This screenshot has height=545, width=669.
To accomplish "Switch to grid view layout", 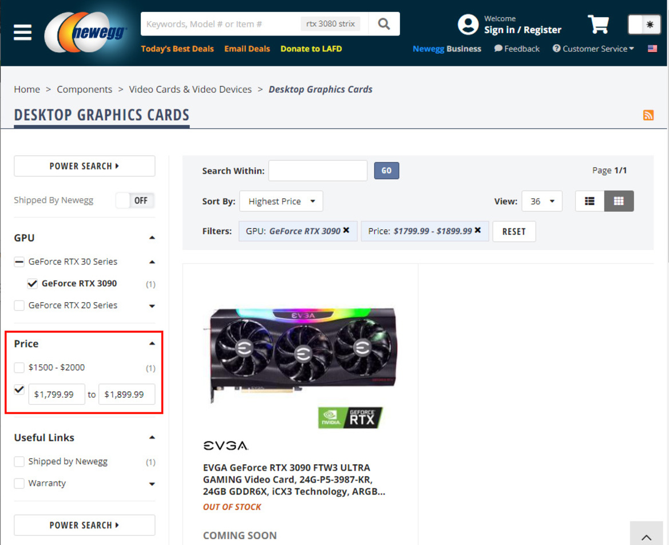I will coord(619,201).
